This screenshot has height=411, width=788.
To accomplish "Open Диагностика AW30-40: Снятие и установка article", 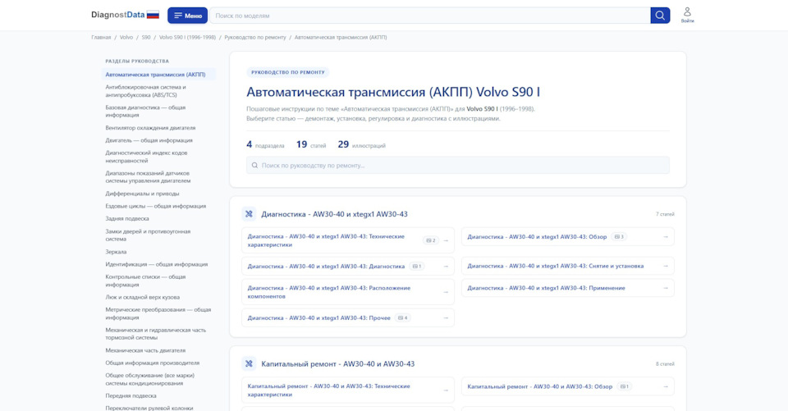I will point(568,266).
